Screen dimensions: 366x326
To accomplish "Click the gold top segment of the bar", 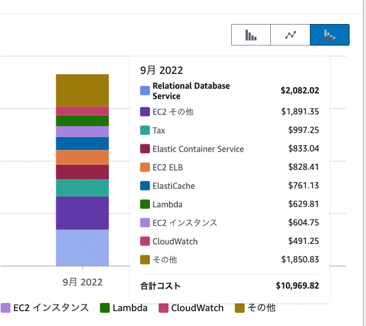I will pos(82,90).
